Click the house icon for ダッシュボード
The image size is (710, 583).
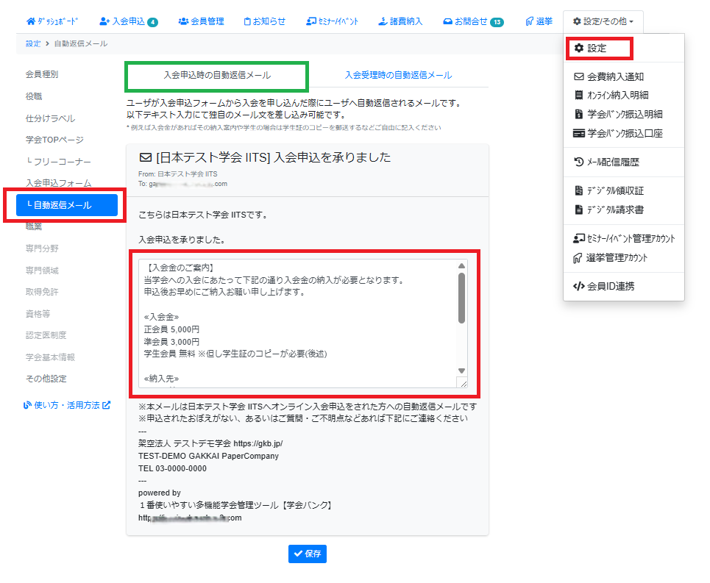pyautogui.click(x=30, y=21)
